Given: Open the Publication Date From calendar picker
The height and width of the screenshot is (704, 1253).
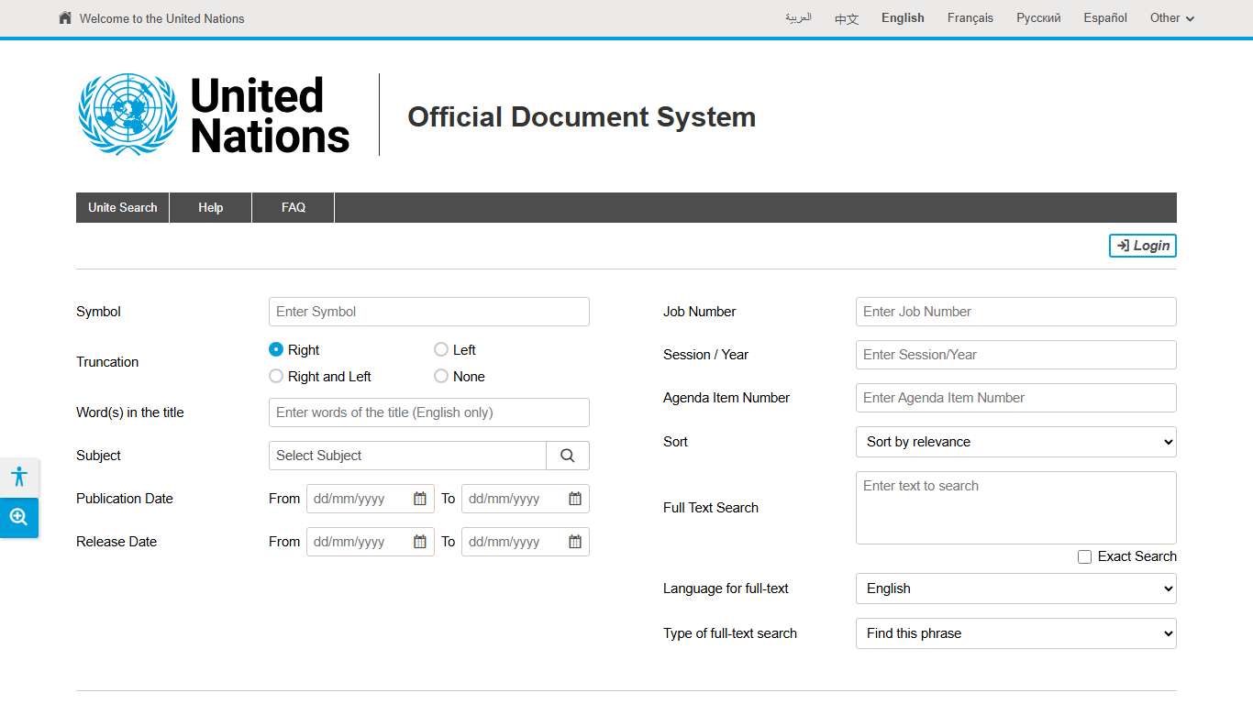Looking at the screenshot, I should point(420,498).
